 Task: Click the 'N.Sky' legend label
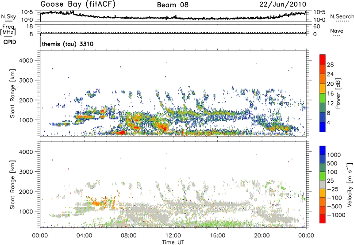[x=8, y=16]
